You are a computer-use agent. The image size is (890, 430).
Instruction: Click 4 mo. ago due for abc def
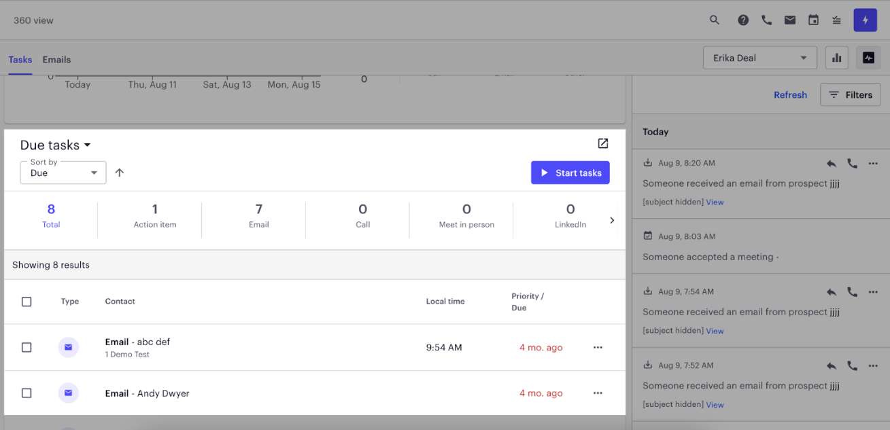541,347
